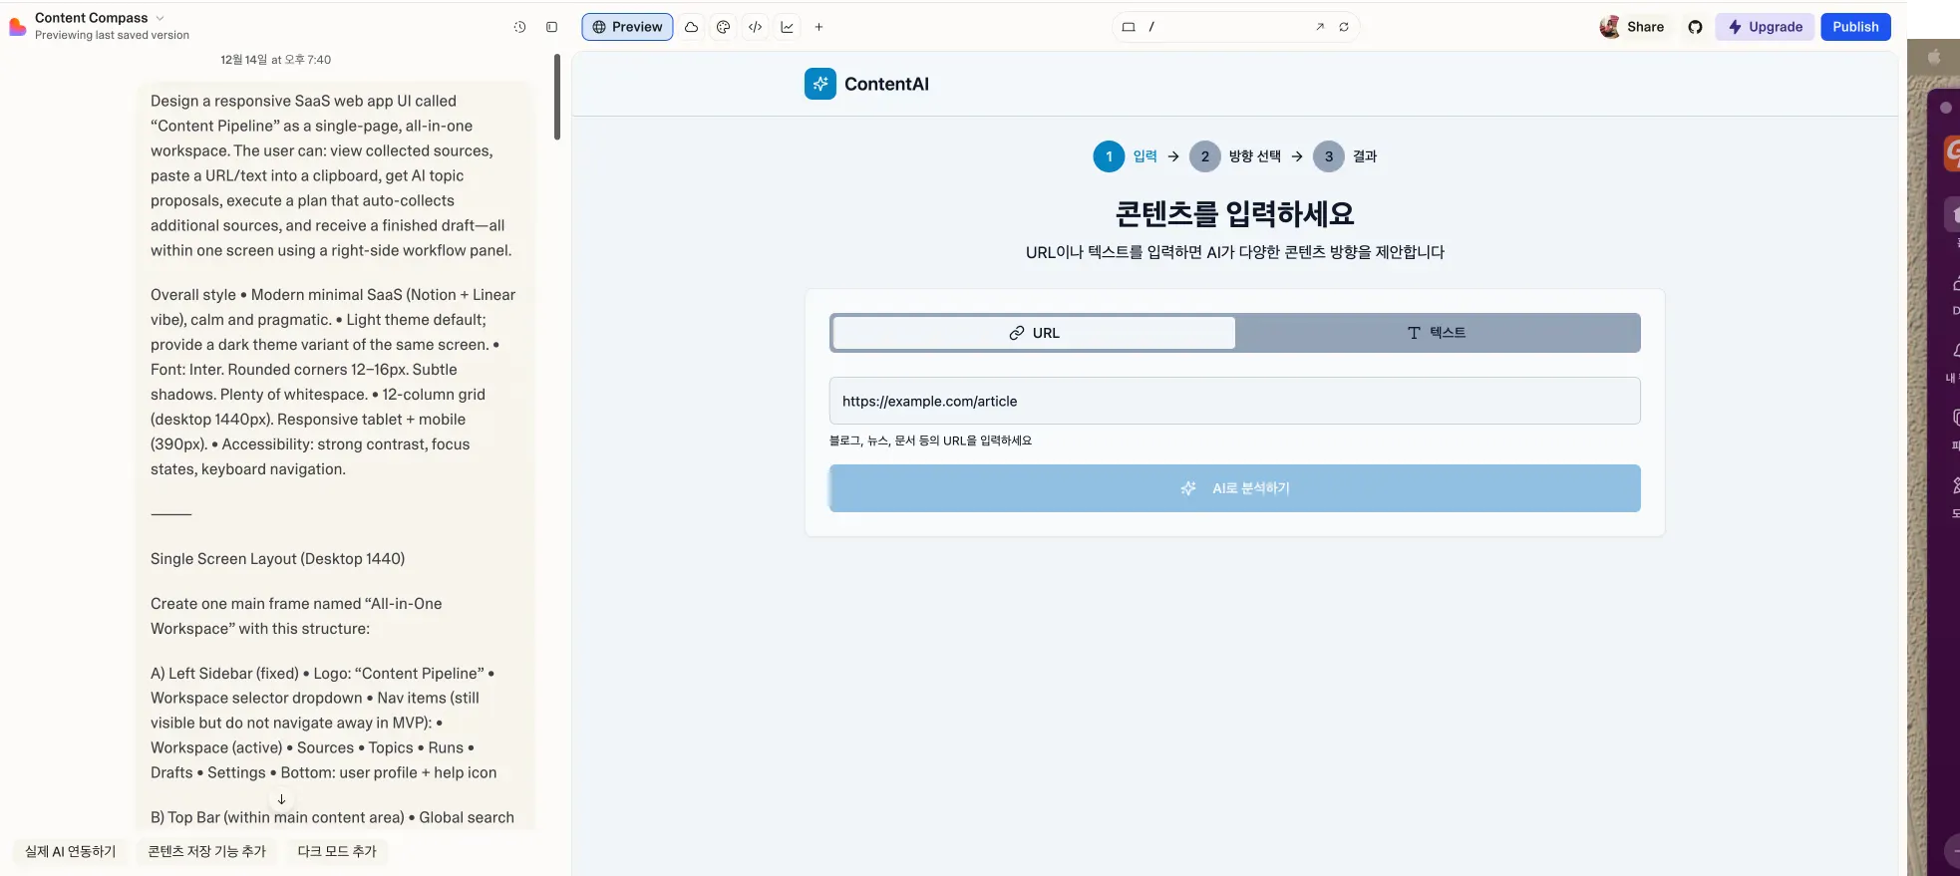Click the Single Screen Layout (Desktop 1440) line

pos(277,559)
